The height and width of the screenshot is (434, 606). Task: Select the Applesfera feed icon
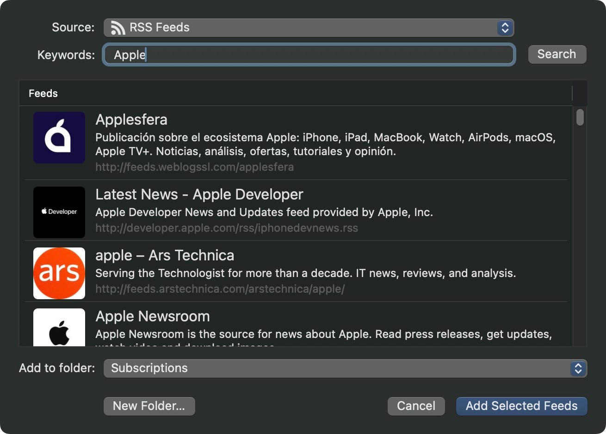59,138
